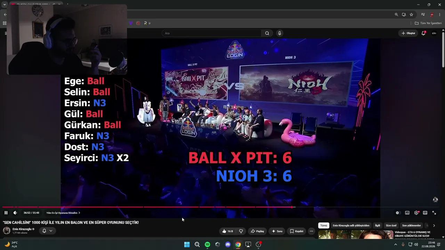Open the Chrome tab search dropdown
The height and width of the screenshot is (250, 445).
[x=5, y=5]
